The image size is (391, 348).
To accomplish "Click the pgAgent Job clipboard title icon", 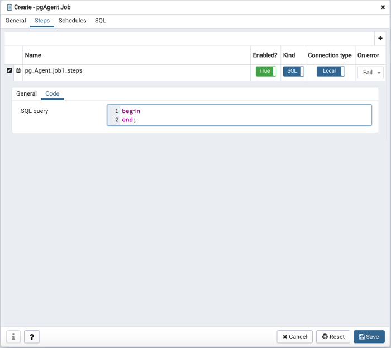I will click(9, 7).
